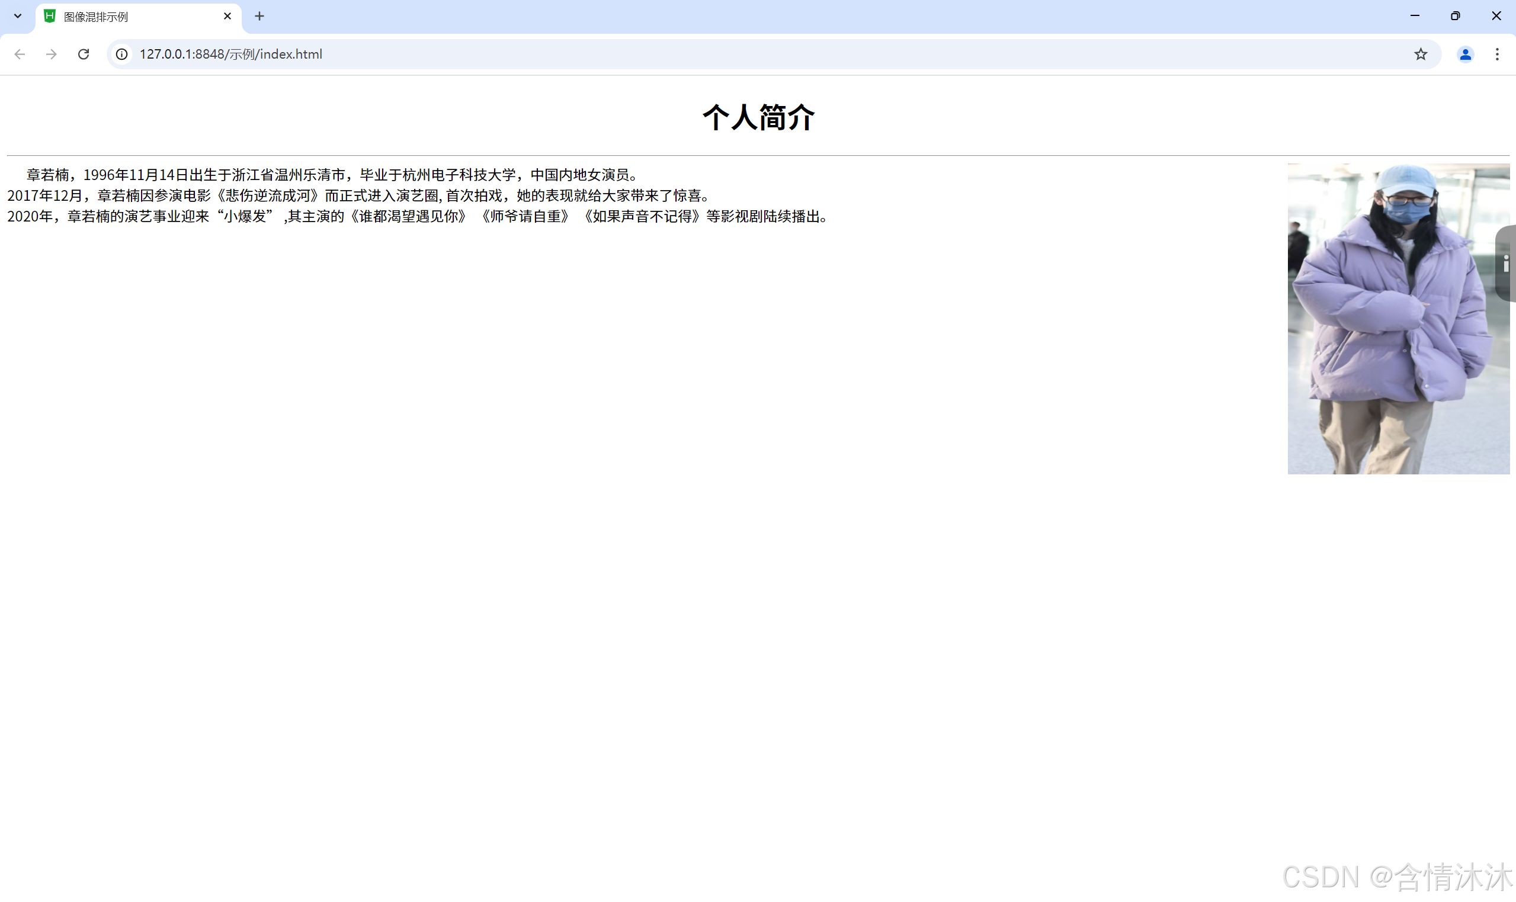Viewport: 1516px width, 902px height.
Task: Restore down the browser window
Action: tap(1455, 17)
